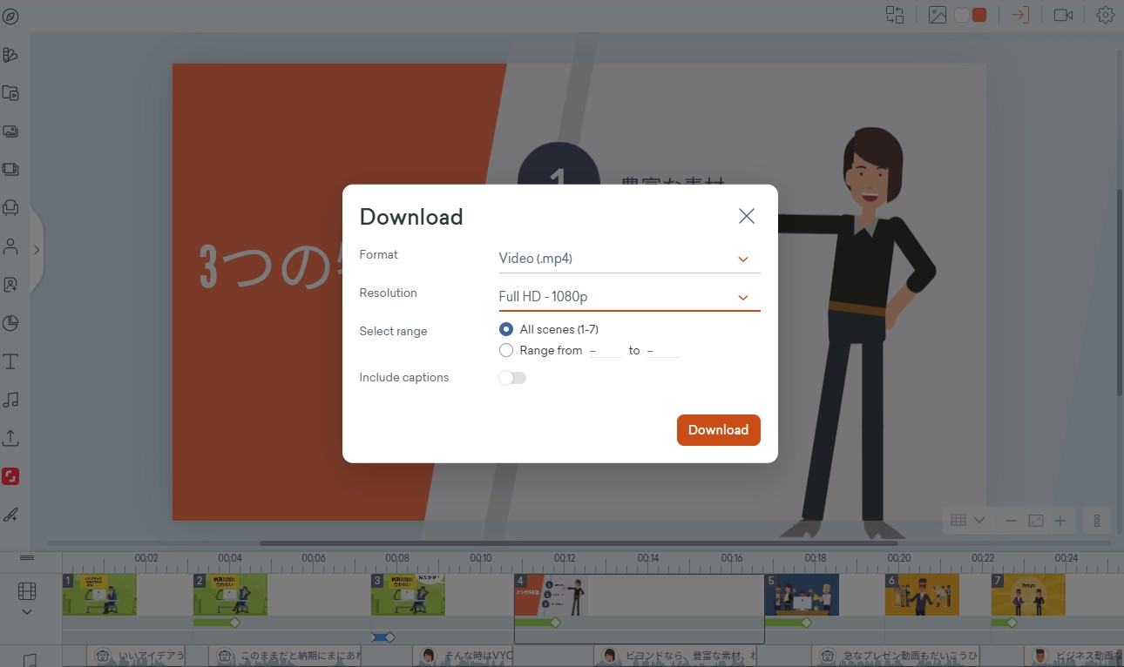Image resolution: width=1124 pixels, height=667 pixels.
Task: Open the image backgrounds icon in the left sidebar
Action: pos(10,131)
